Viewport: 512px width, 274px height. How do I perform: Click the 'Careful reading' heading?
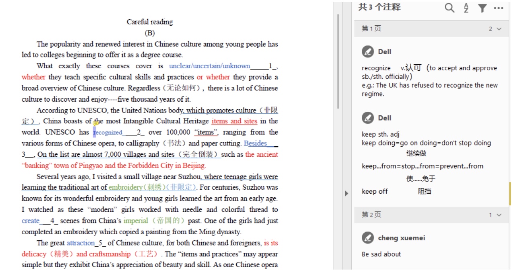150,22
